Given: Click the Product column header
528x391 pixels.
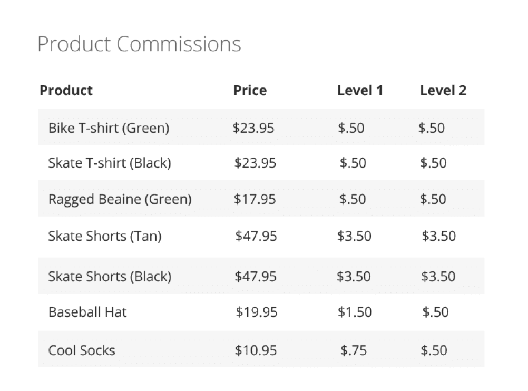Looking at the screenshot, I should [66, 91].
